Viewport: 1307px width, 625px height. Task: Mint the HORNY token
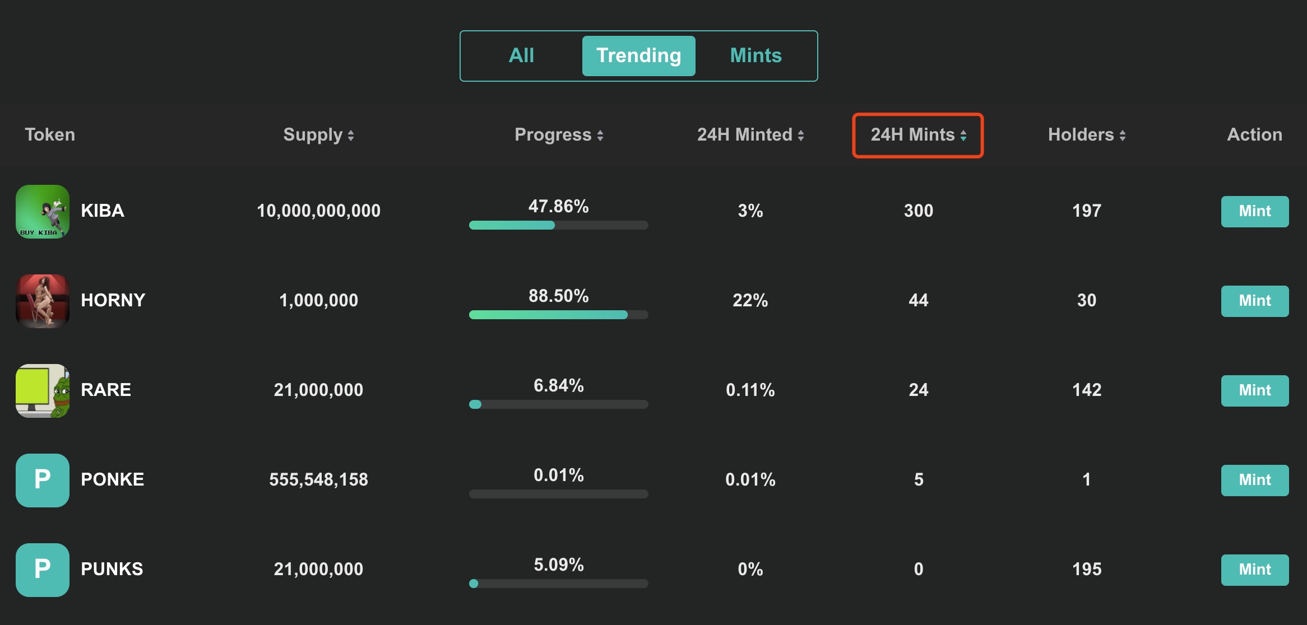(1255, 301)
